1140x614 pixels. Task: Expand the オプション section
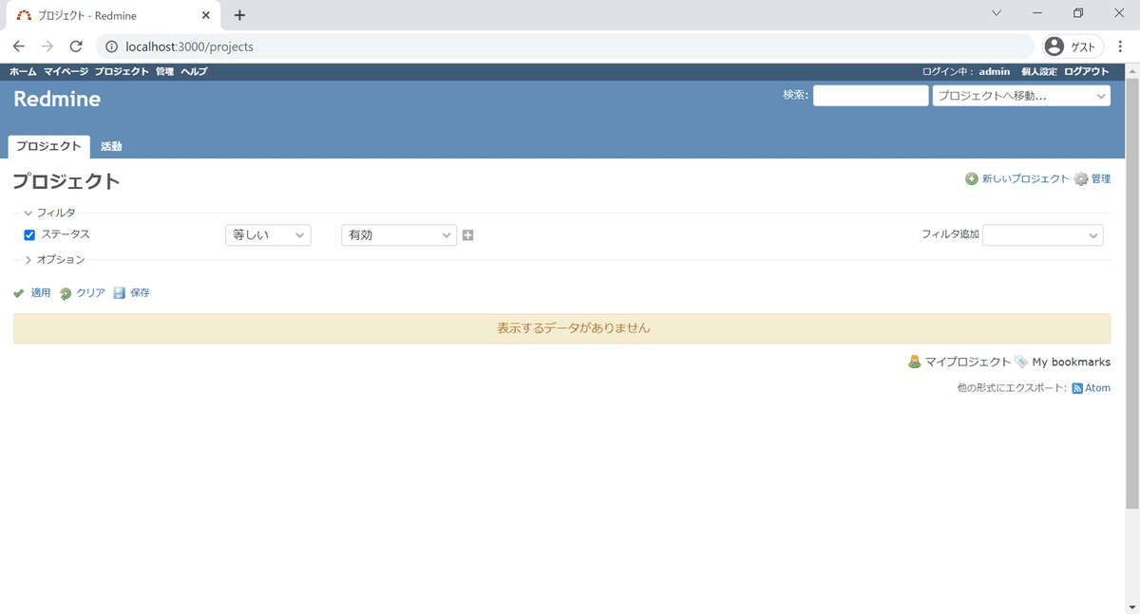(55, 260)
